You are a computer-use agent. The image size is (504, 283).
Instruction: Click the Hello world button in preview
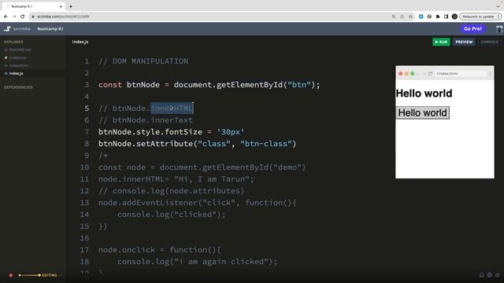coord(422,113)
